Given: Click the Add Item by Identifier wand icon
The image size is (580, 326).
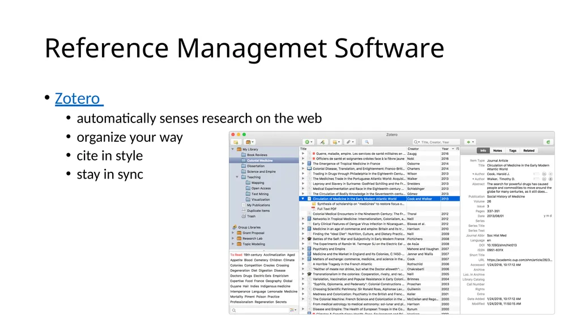Looking at the screenshot, I should click(x=322, y=142).
